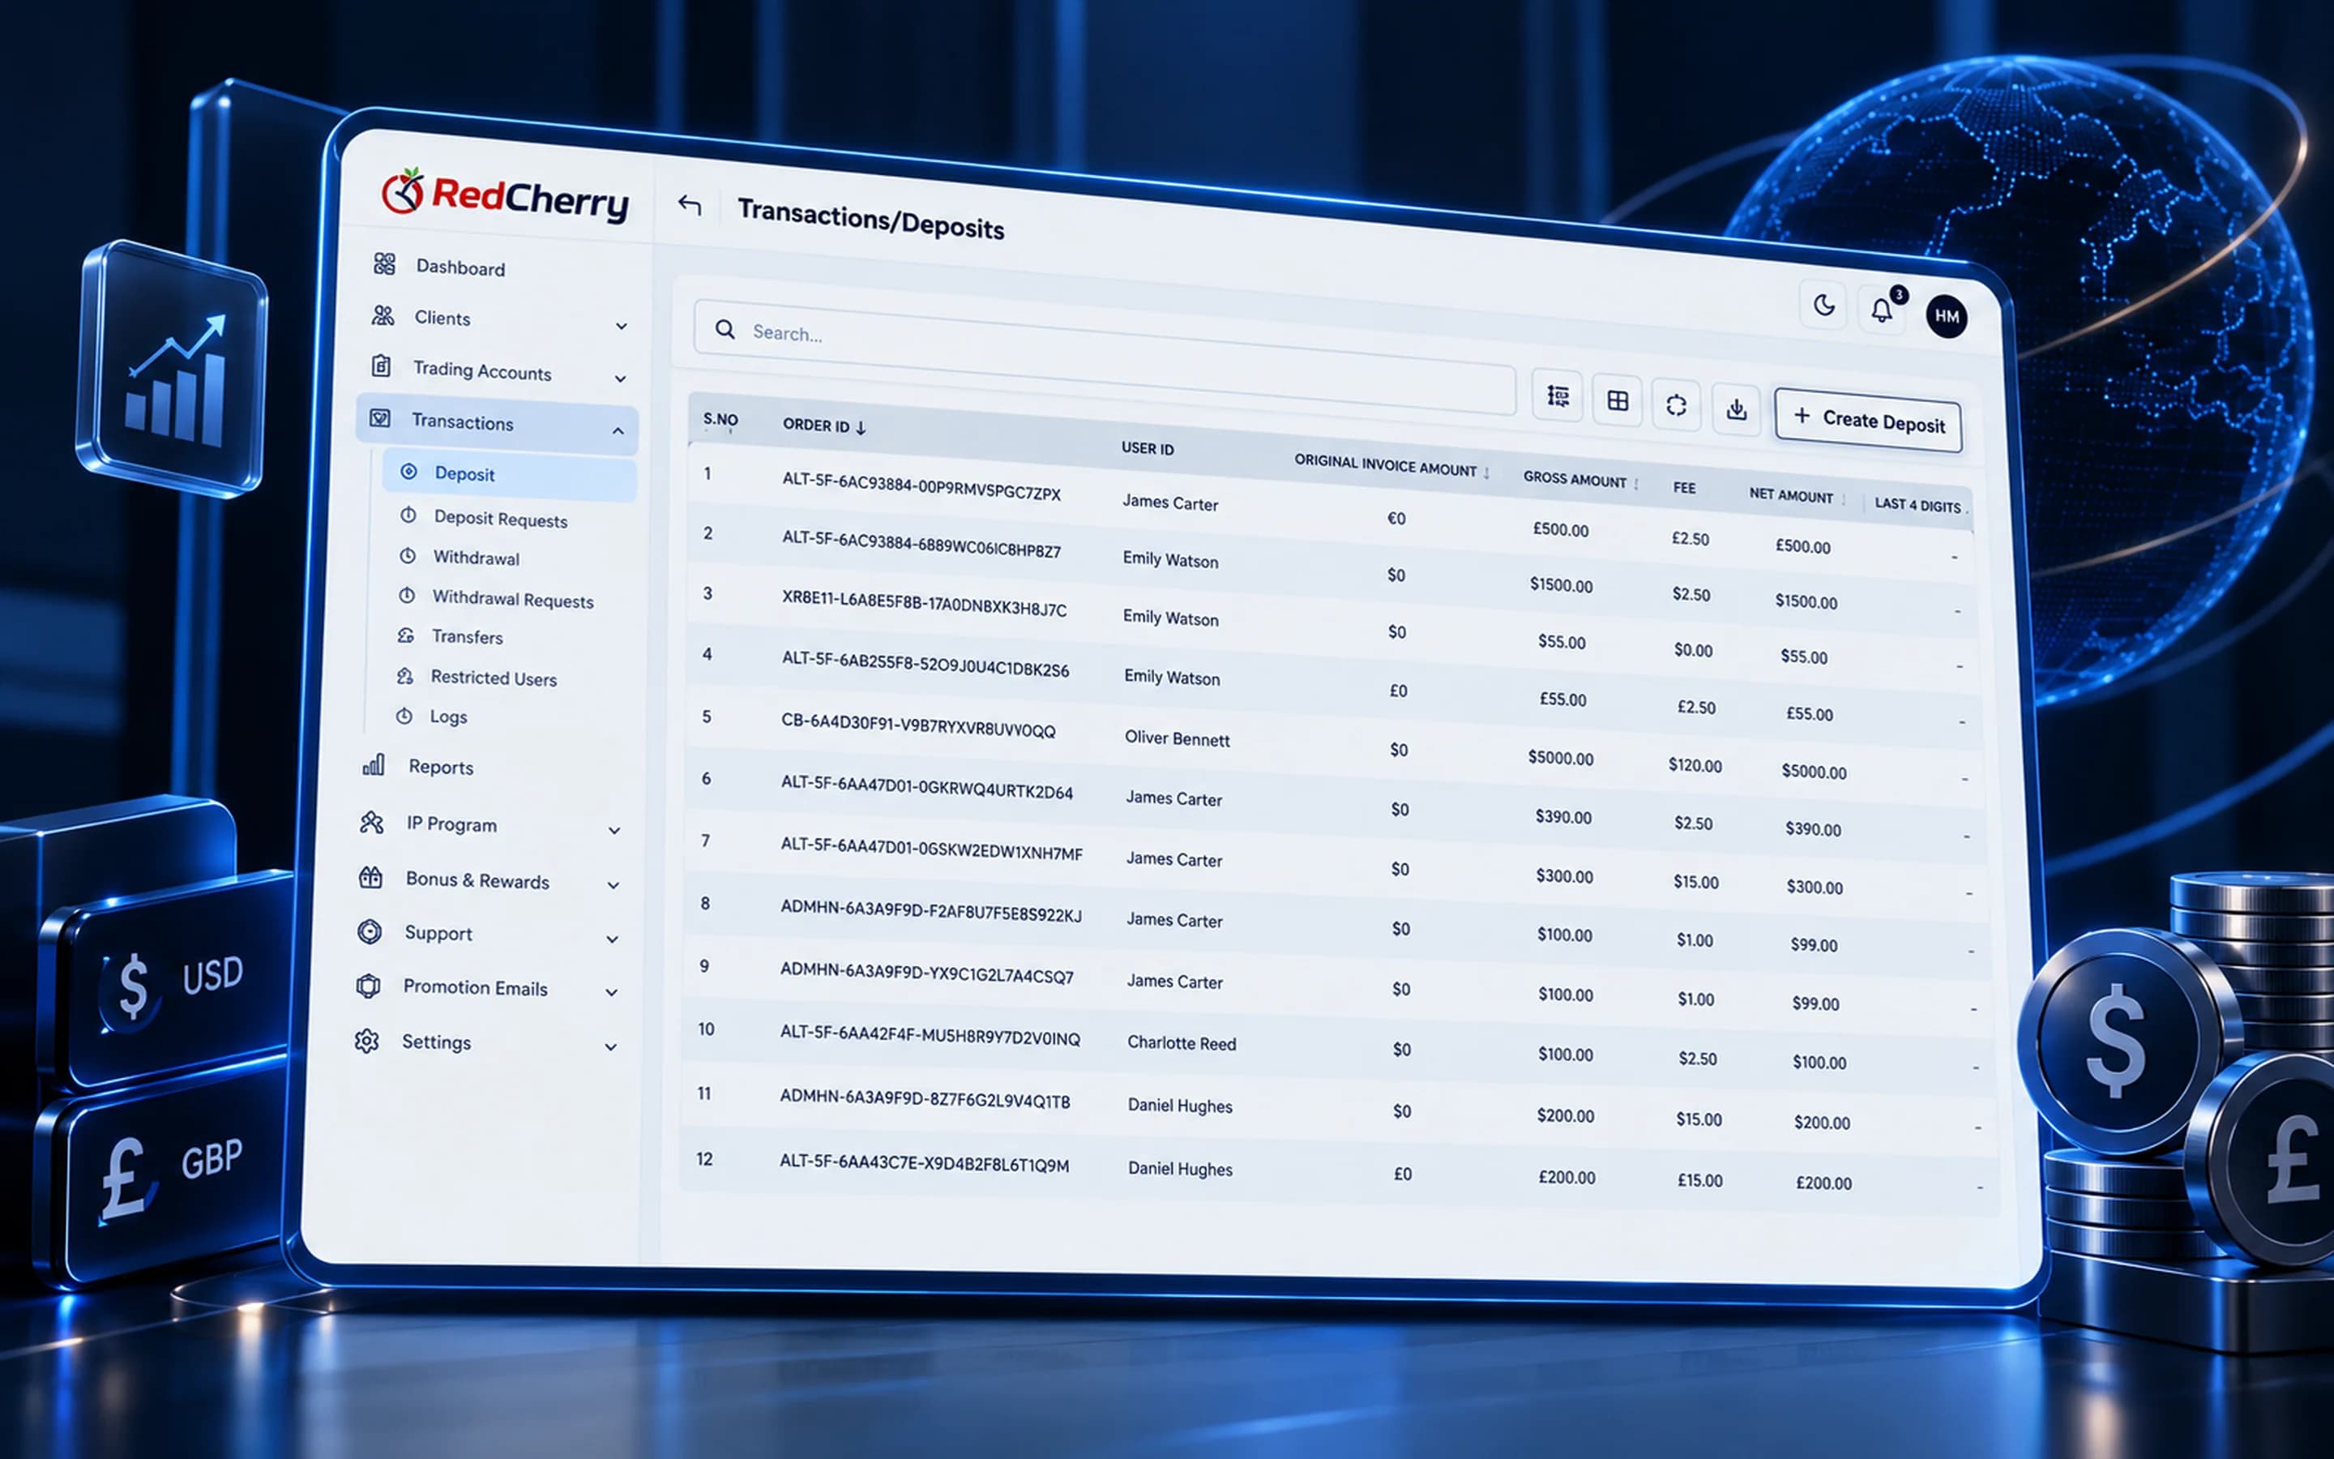2334x1459 pixels.
Task: Click the grid columns view icon
Action: pyautogui.click(x=1618, y=400)
